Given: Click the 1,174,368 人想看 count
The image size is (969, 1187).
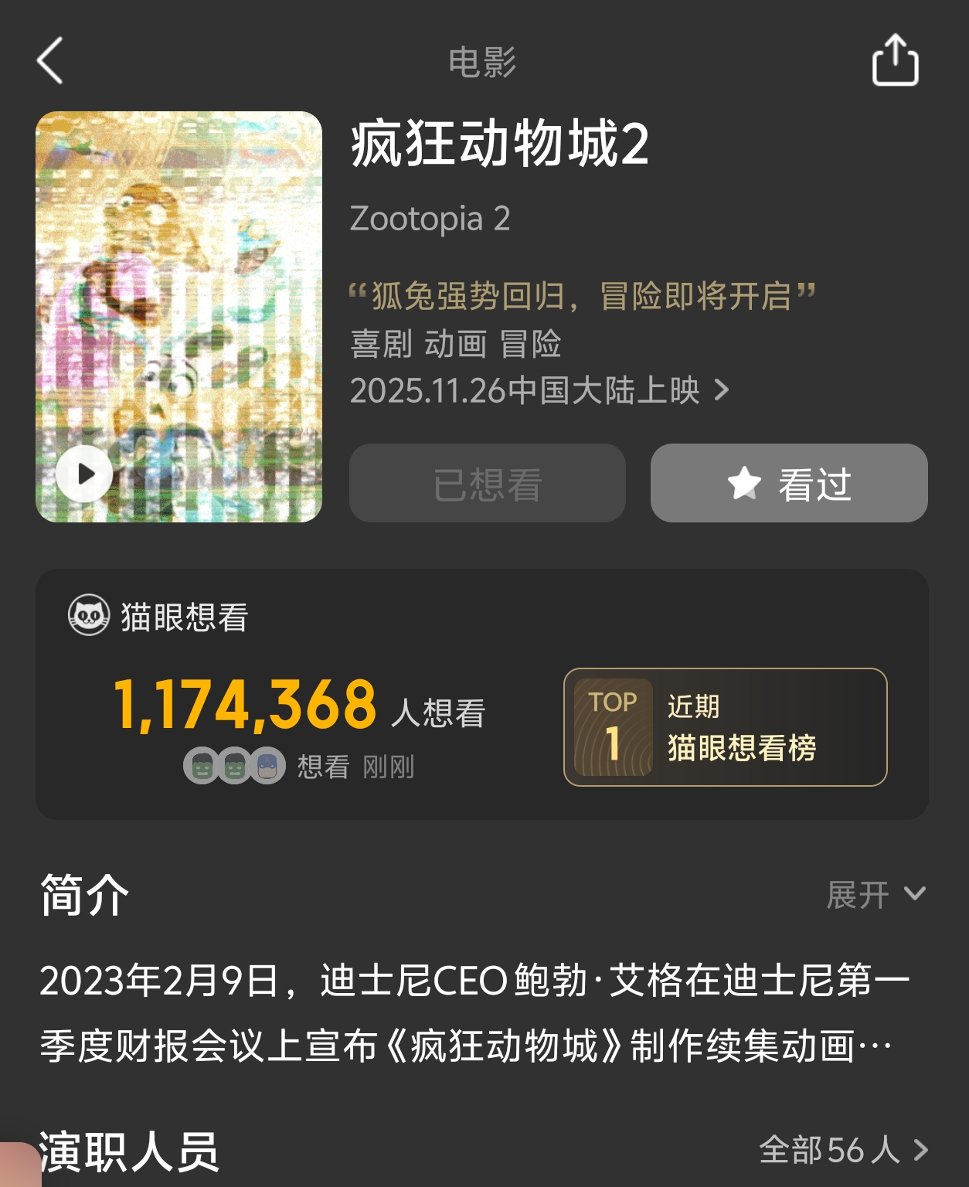Looking at the screenshot, I should tap(300, 705).
